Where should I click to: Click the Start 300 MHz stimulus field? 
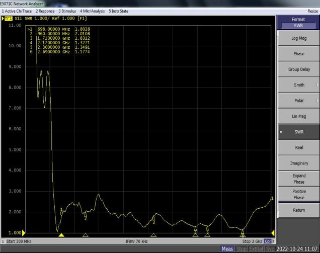[19, 241]
